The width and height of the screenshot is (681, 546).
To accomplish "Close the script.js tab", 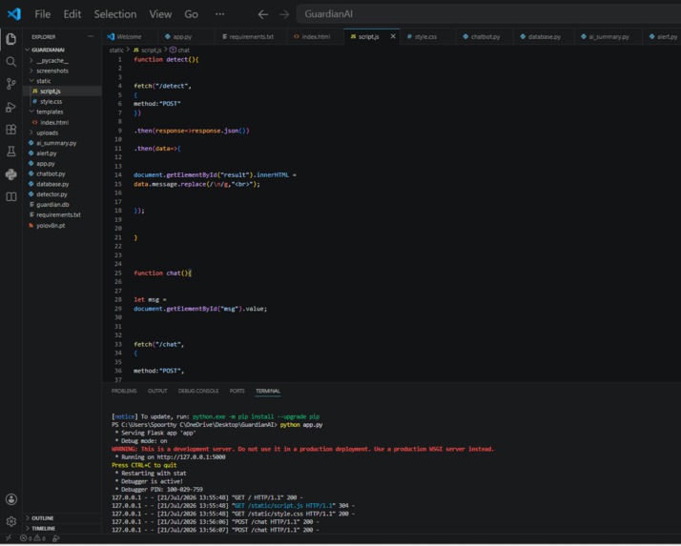I will click(x=393, y=36).
